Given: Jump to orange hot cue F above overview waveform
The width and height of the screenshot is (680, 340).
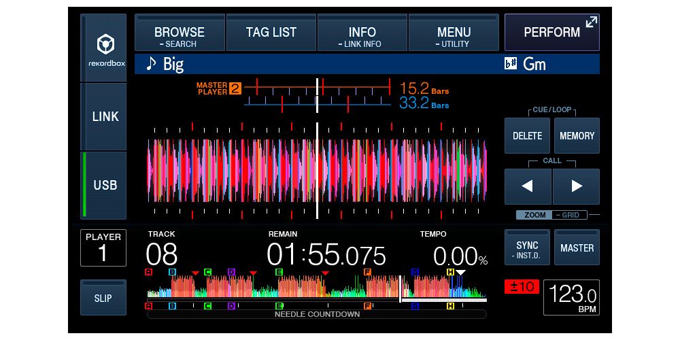Looking at the screenshot, I should click(367, 272).
